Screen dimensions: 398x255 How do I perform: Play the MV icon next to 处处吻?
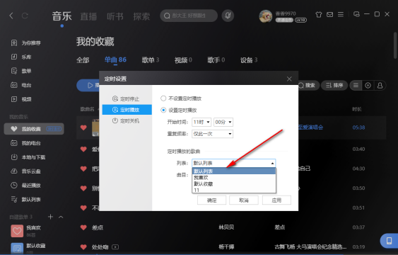tap(115, 247)
